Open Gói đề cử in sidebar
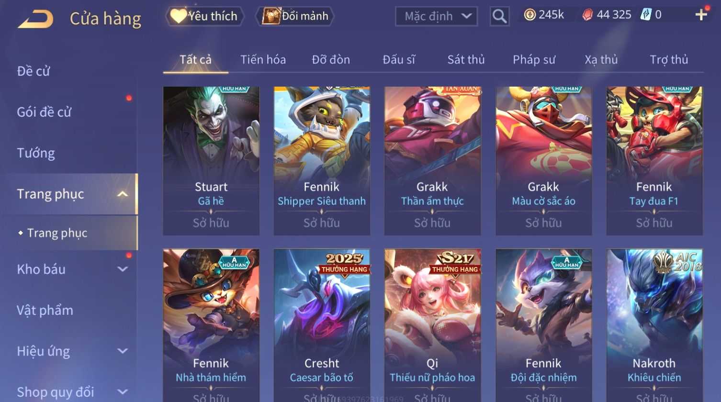Screen dimensions: 721x402 click(44, 112)
